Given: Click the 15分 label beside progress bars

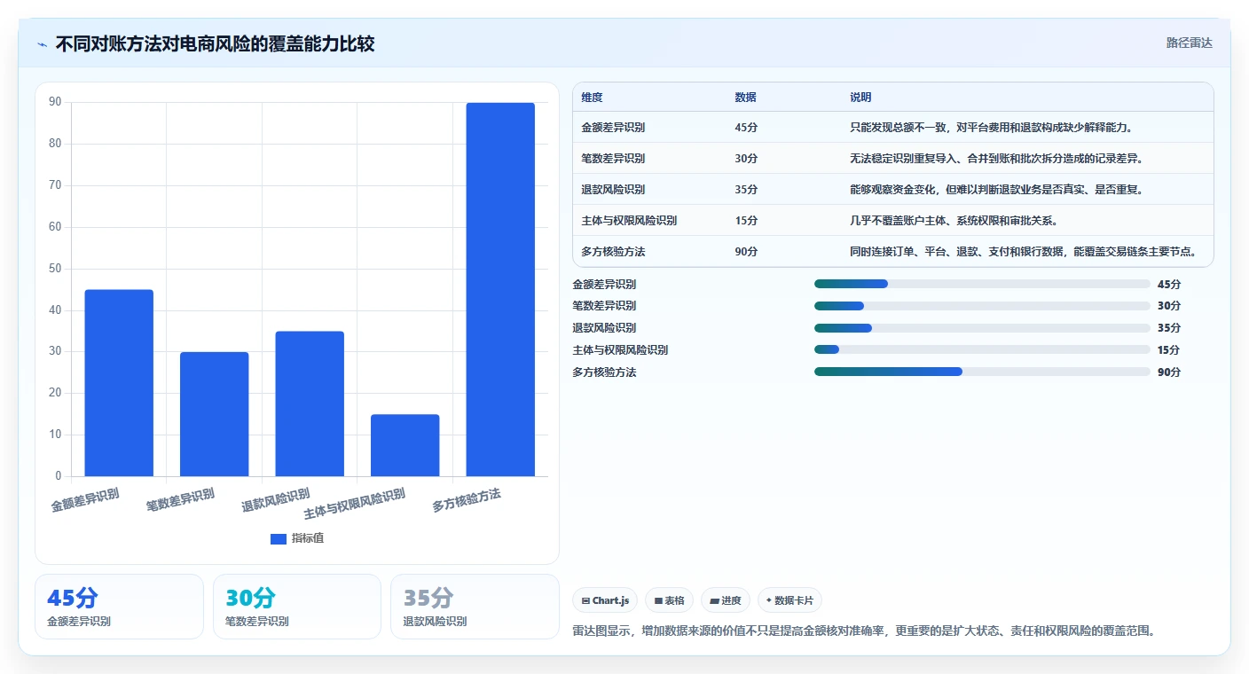Looking at the screenshot, I should point(1169,350).
